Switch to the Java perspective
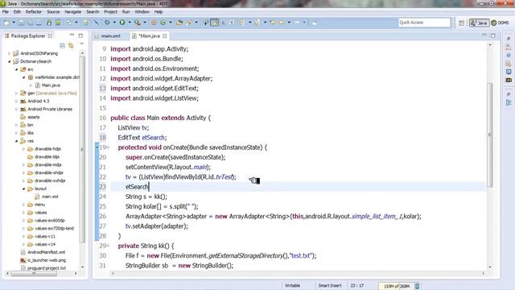This screenshot has width=515, height=290. tap(479, 23)
